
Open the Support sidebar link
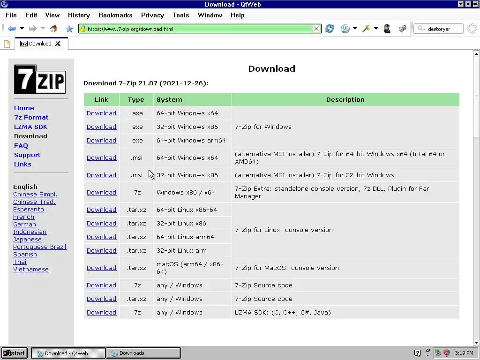pos(27,155)
